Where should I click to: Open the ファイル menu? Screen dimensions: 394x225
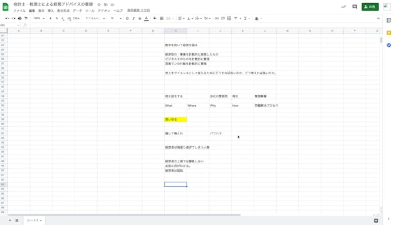19,11
